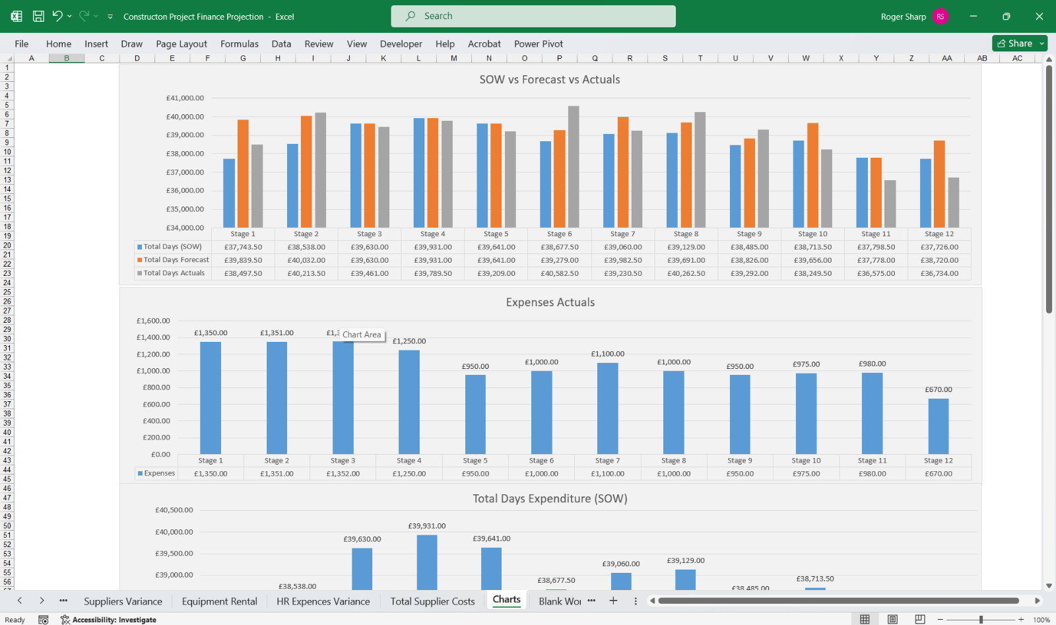Switch to Page Layout view icon
Viewport: 1056px width, 625px height.
pos(892,619)
